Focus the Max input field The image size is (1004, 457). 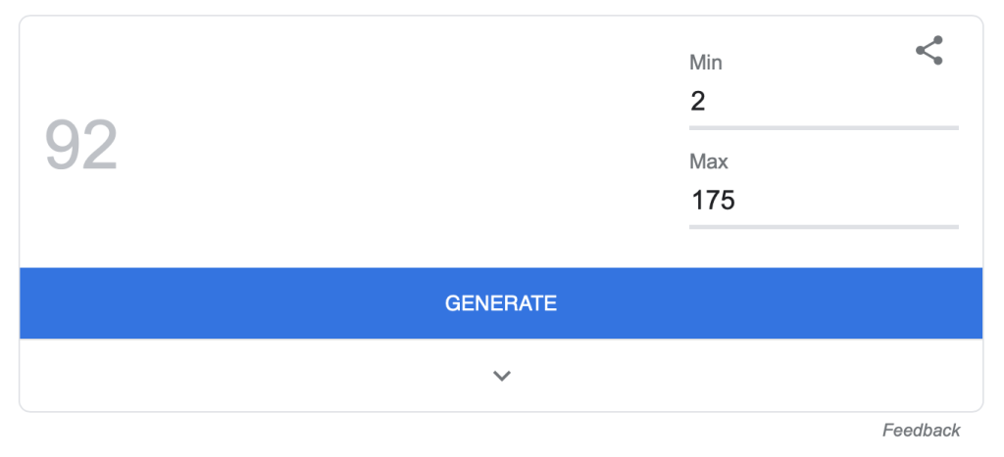click(x=824, y=201)
